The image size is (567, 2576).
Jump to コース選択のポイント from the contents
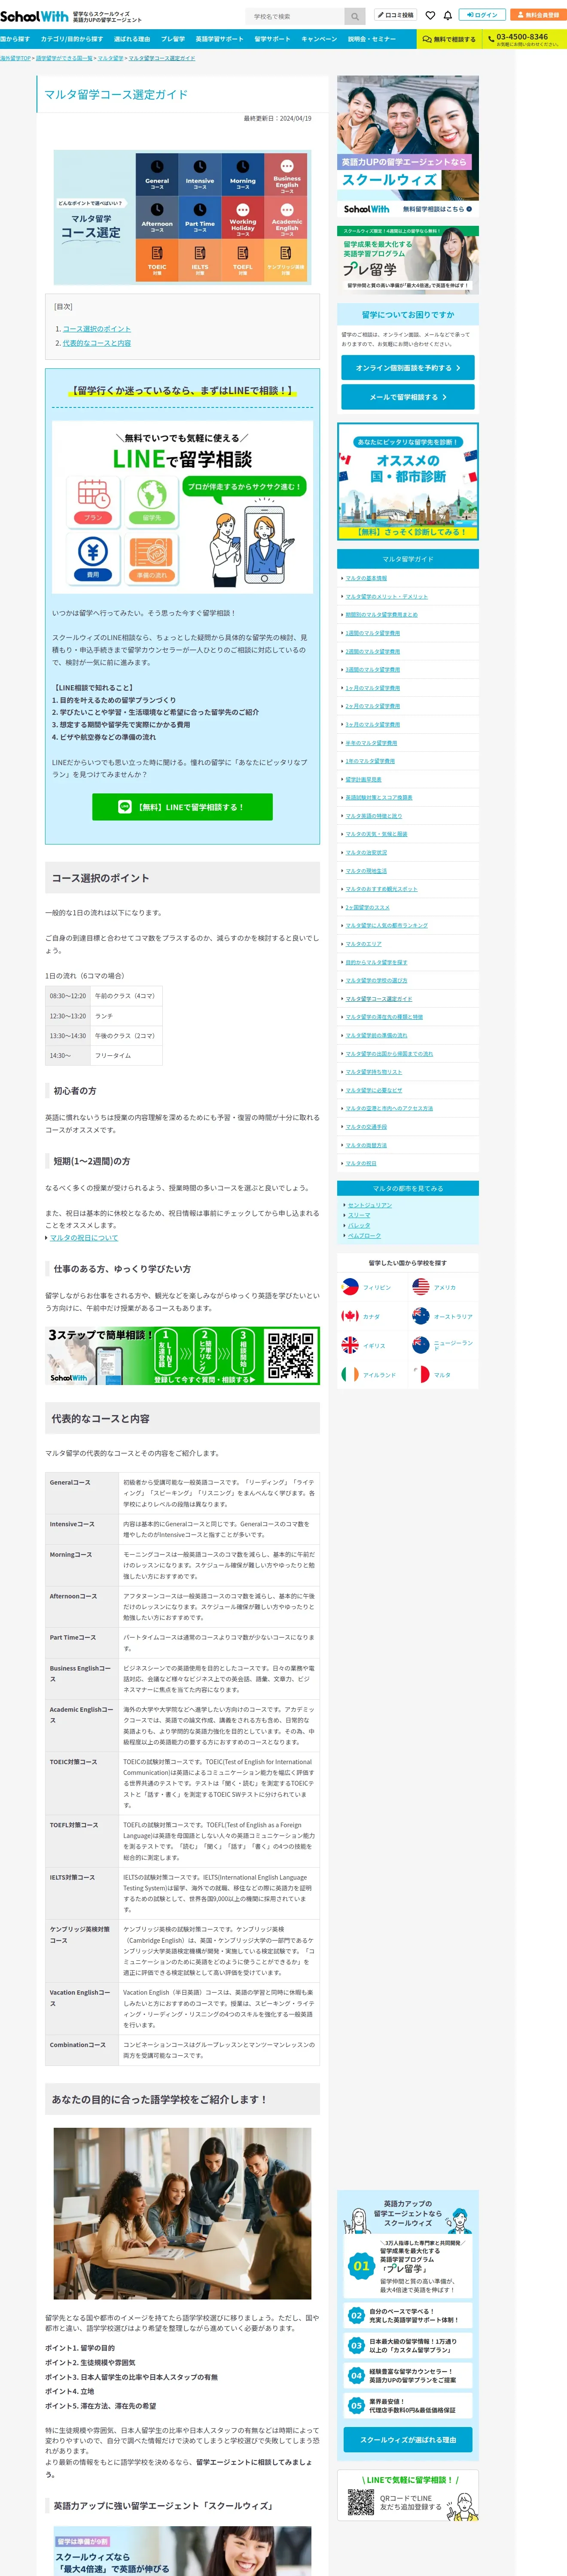(x=97, y=328)
